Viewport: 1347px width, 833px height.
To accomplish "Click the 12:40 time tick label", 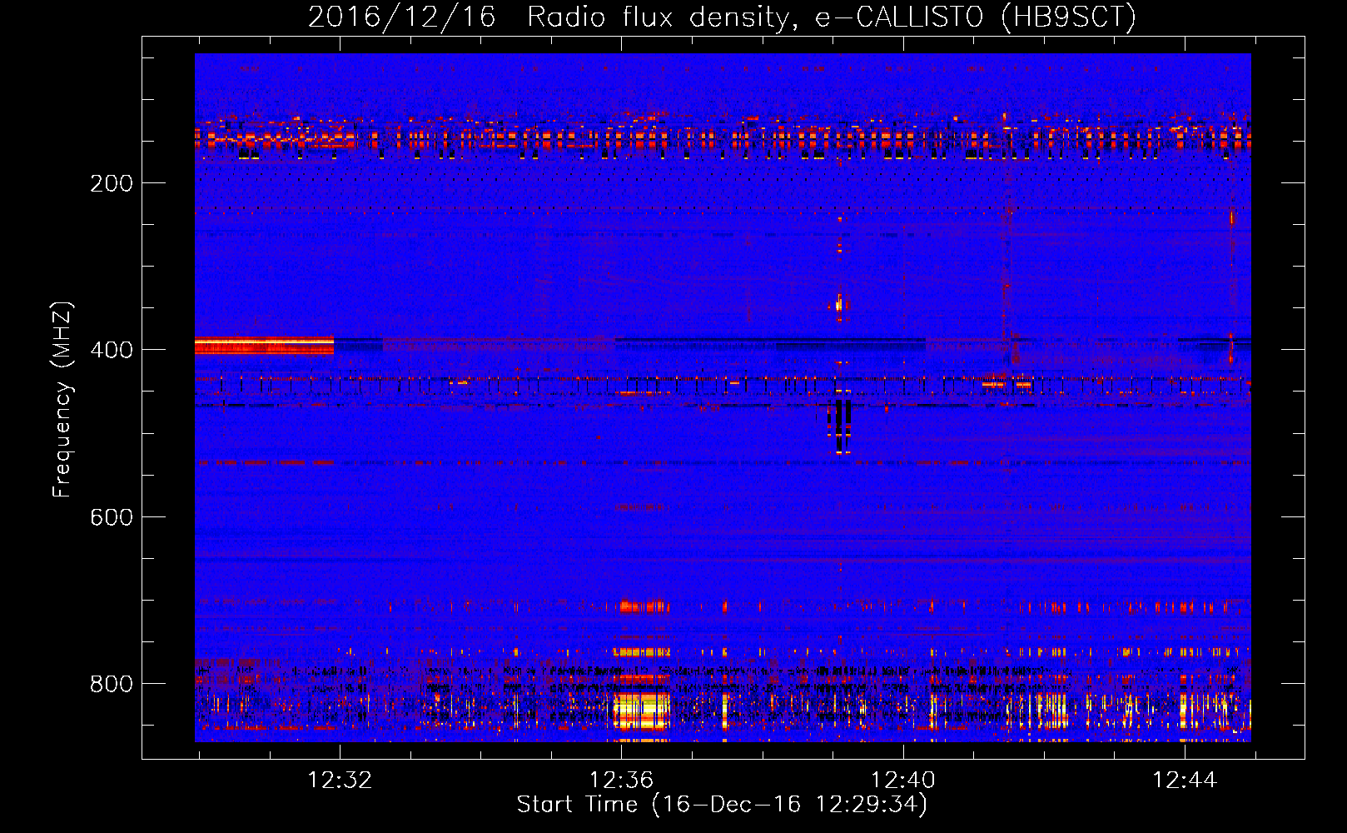I will tap(902, 781).
